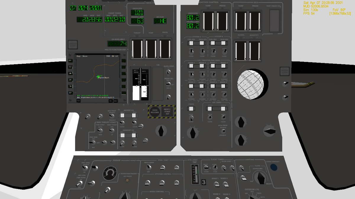The image size is (355, 199).
Task: Toggle the right panel ACA PROP switch
Action: pos(223,131)
